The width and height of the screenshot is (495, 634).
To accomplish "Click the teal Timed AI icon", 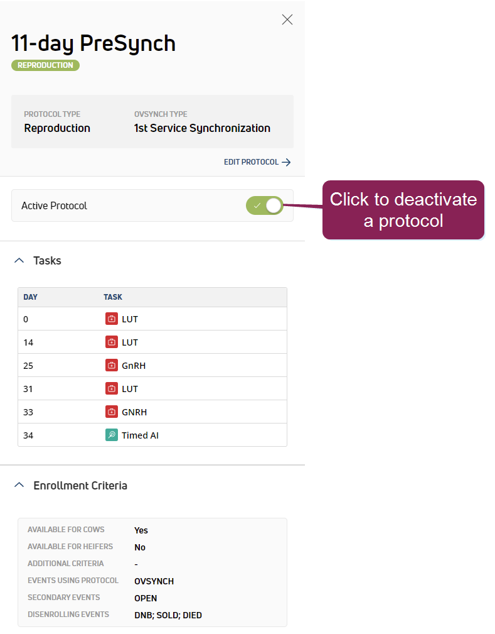I will [x=111, y=435].
